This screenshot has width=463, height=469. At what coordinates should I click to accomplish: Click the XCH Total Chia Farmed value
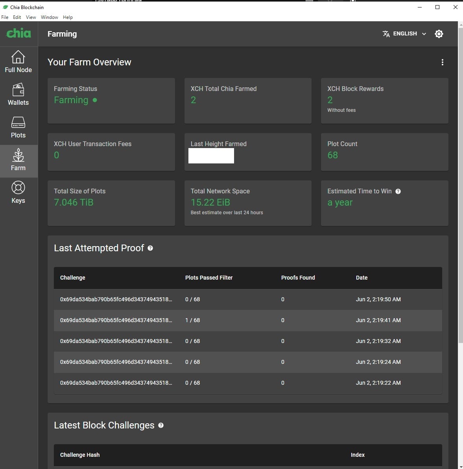tap(193, 100)
